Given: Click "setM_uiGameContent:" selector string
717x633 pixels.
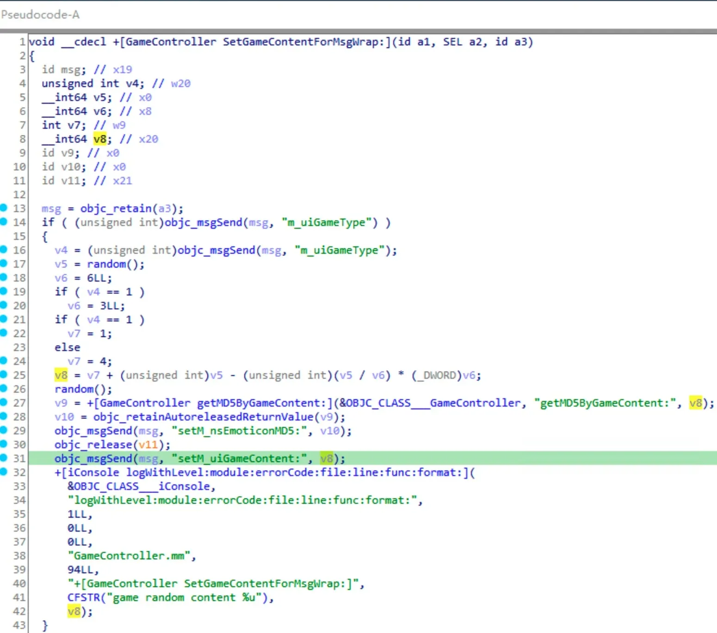Looking at the screenshot, I should pos(239,458).
